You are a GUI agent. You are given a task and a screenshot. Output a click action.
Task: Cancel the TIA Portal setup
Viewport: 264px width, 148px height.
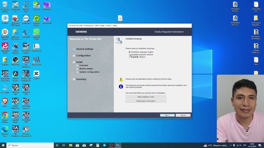point(183,115)
